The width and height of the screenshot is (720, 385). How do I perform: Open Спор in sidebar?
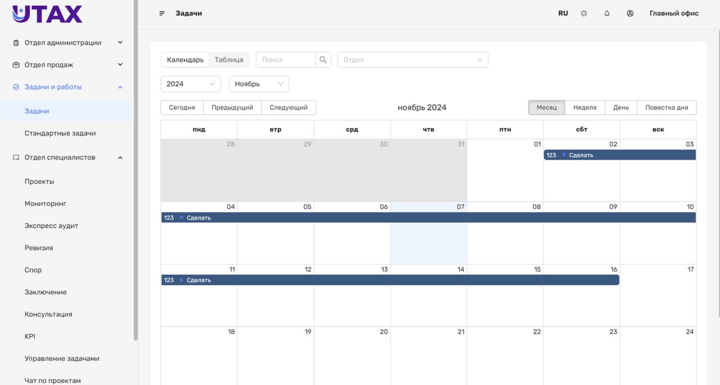[x=66, y=270]
